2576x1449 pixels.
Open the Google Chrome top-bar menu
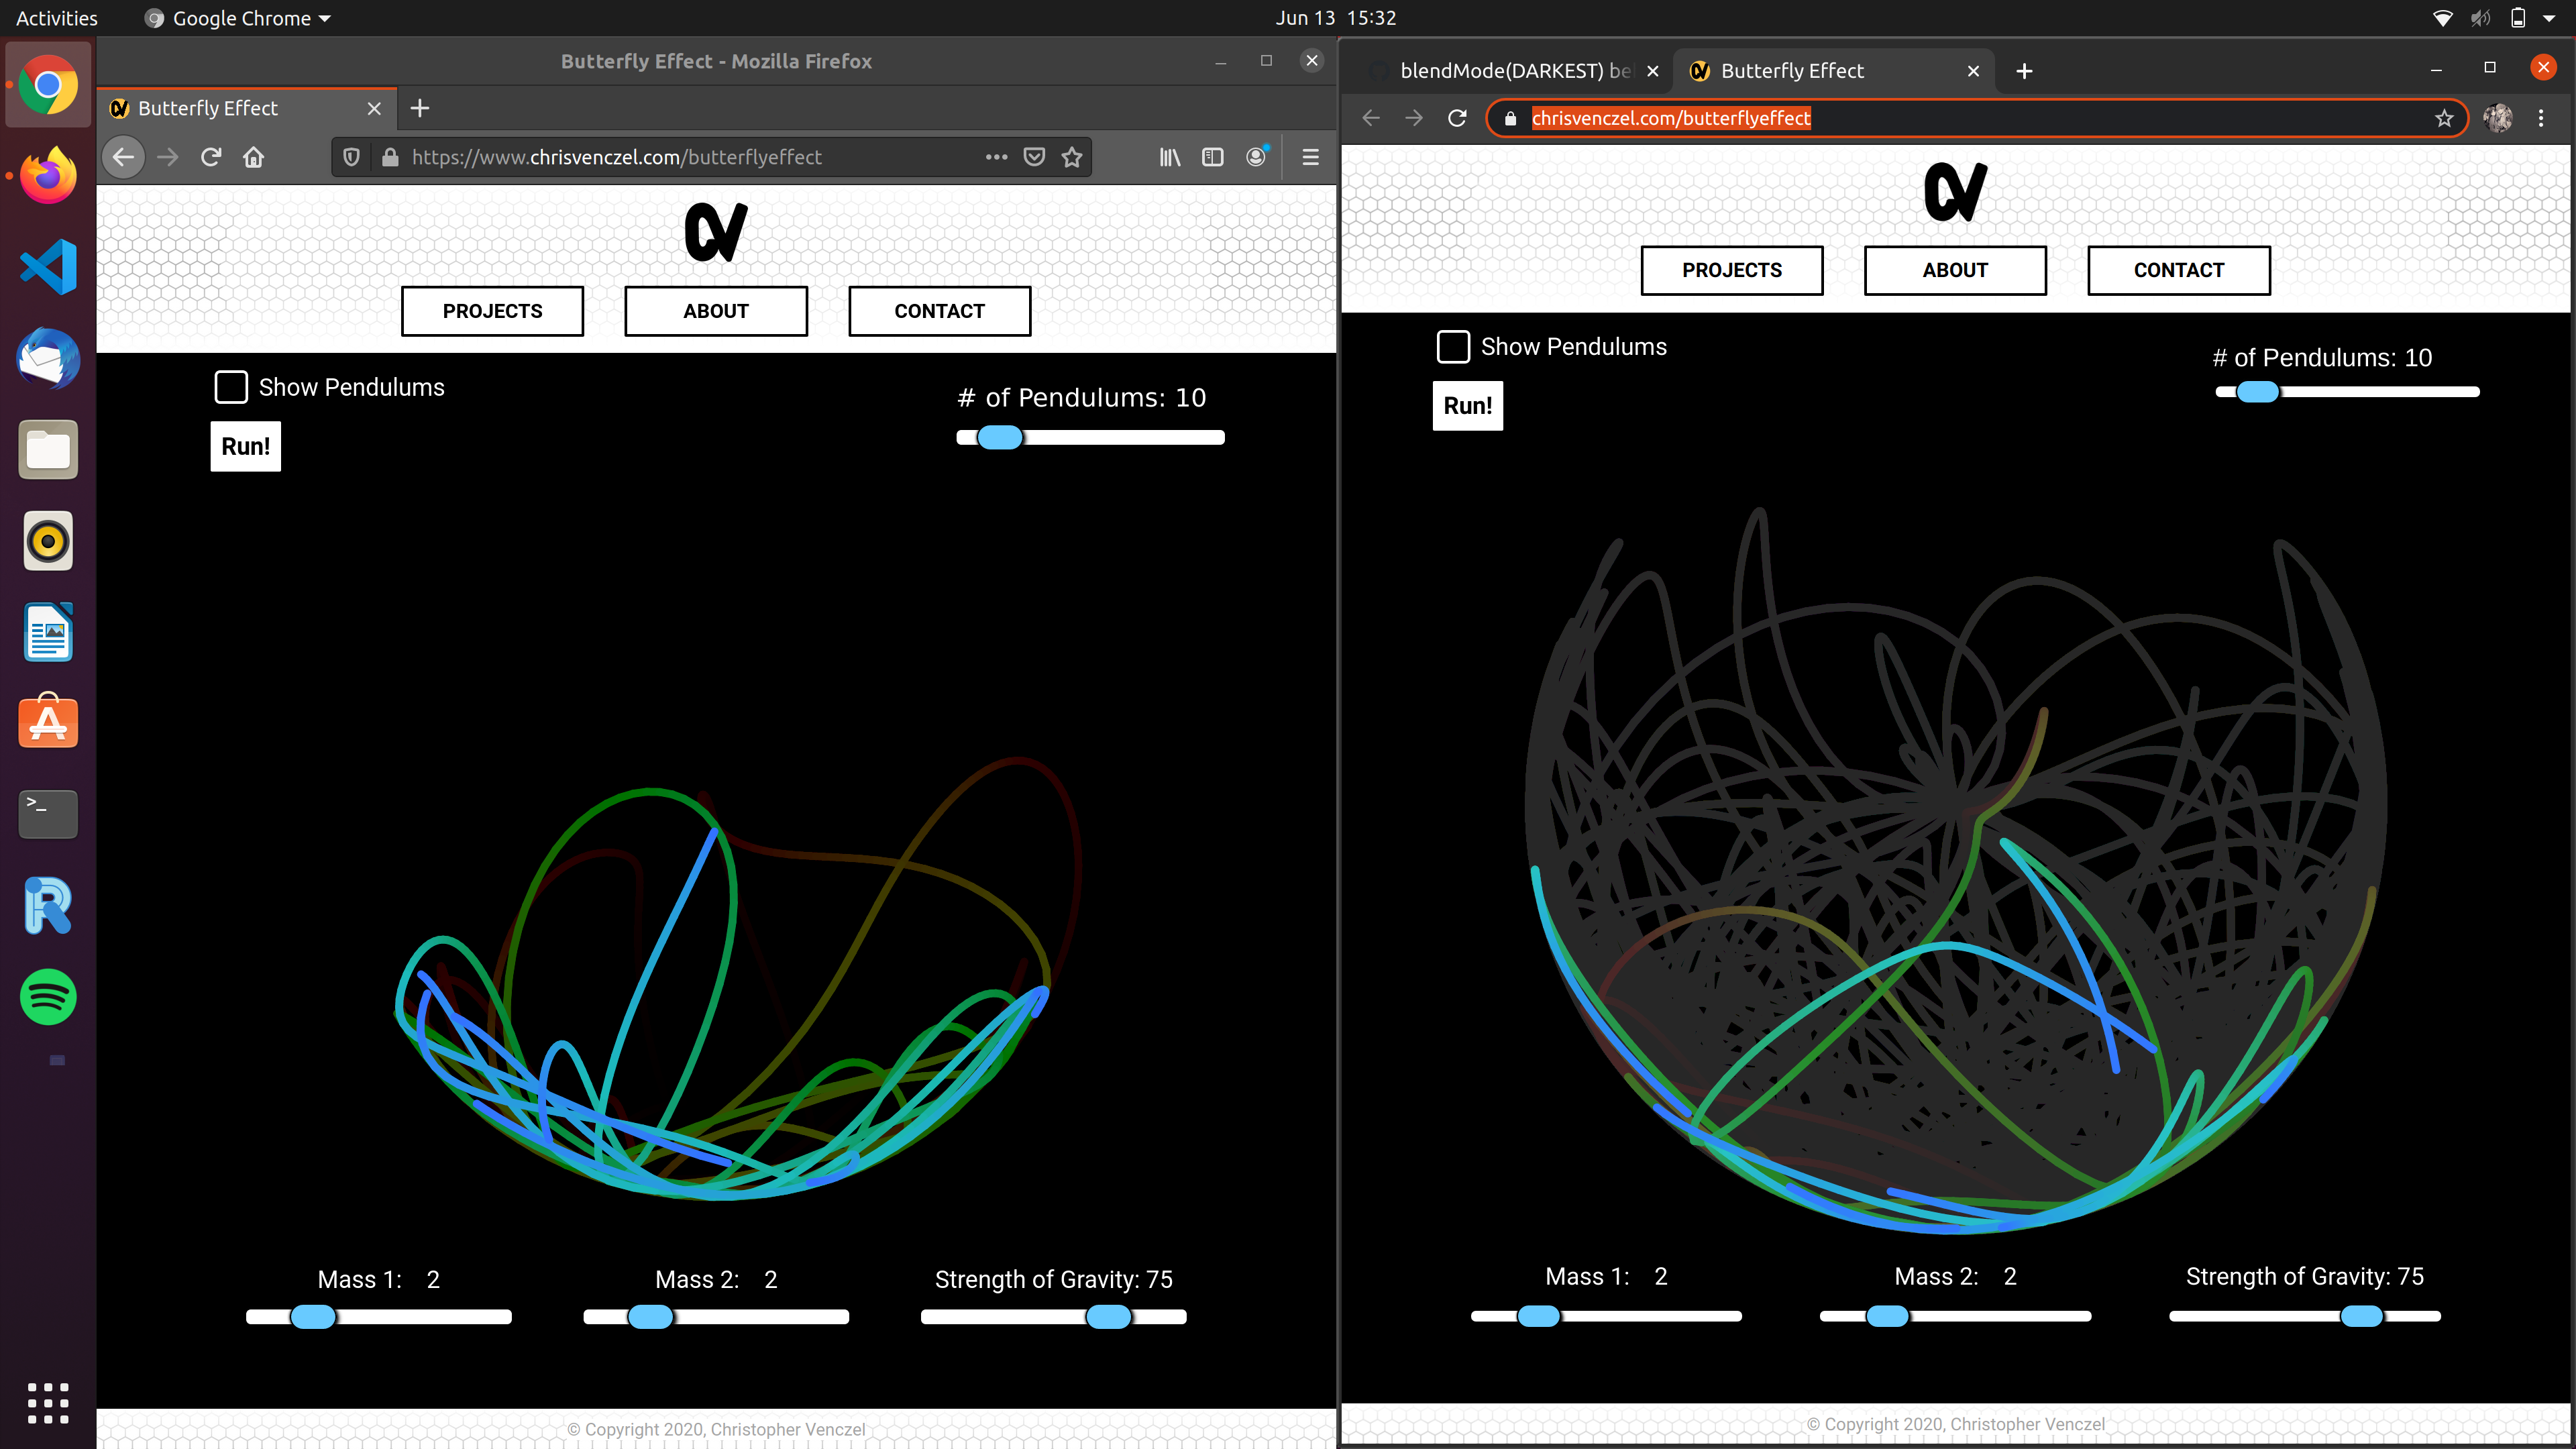point(236,17)
